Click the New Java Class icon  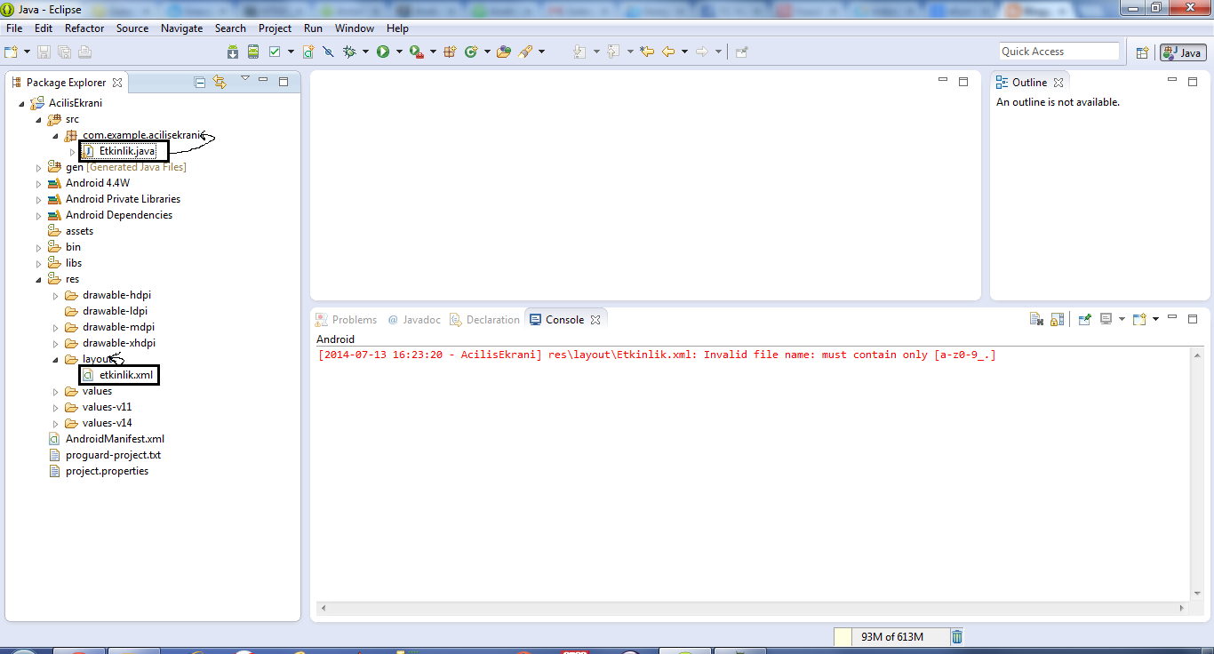471,52
